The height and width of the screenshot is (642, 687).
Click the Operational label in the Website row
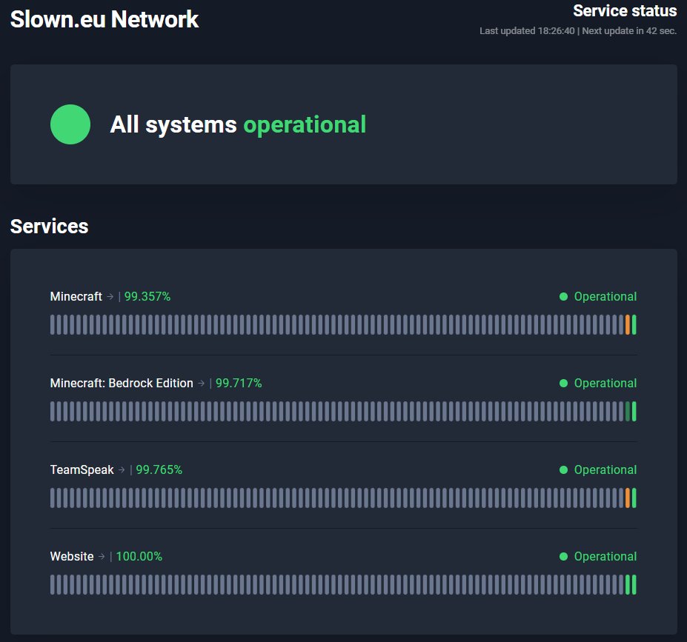pos(605,556)
